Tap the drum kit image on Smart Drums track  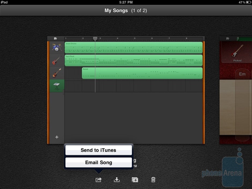(57, 47)
